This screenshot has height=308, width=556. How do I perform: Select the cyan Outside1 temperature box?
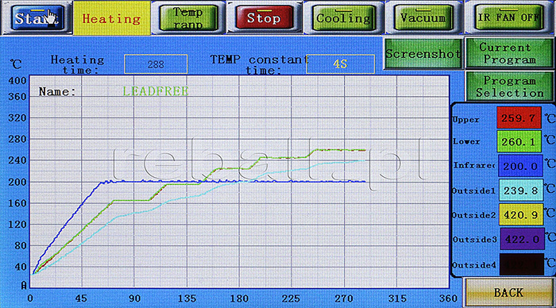[x=521, y=191]
